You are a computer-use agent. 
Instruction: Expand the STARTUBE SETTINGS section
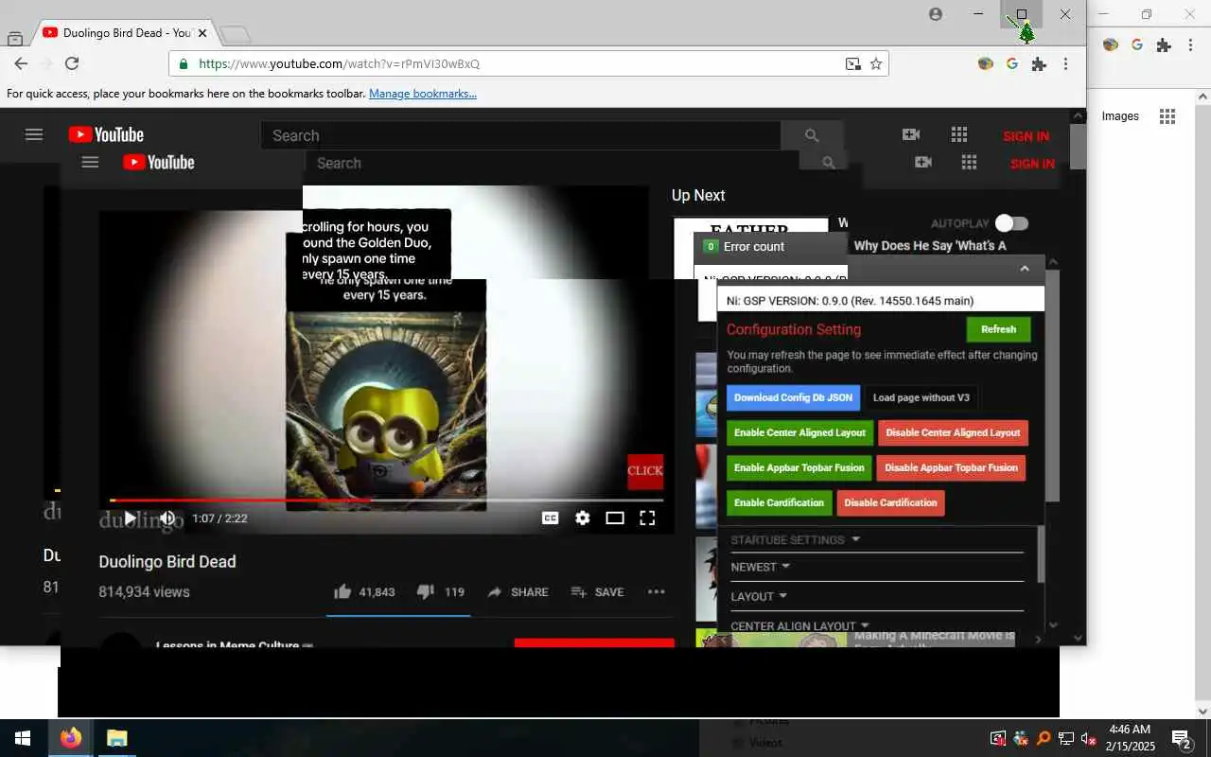tap(796, 540)
